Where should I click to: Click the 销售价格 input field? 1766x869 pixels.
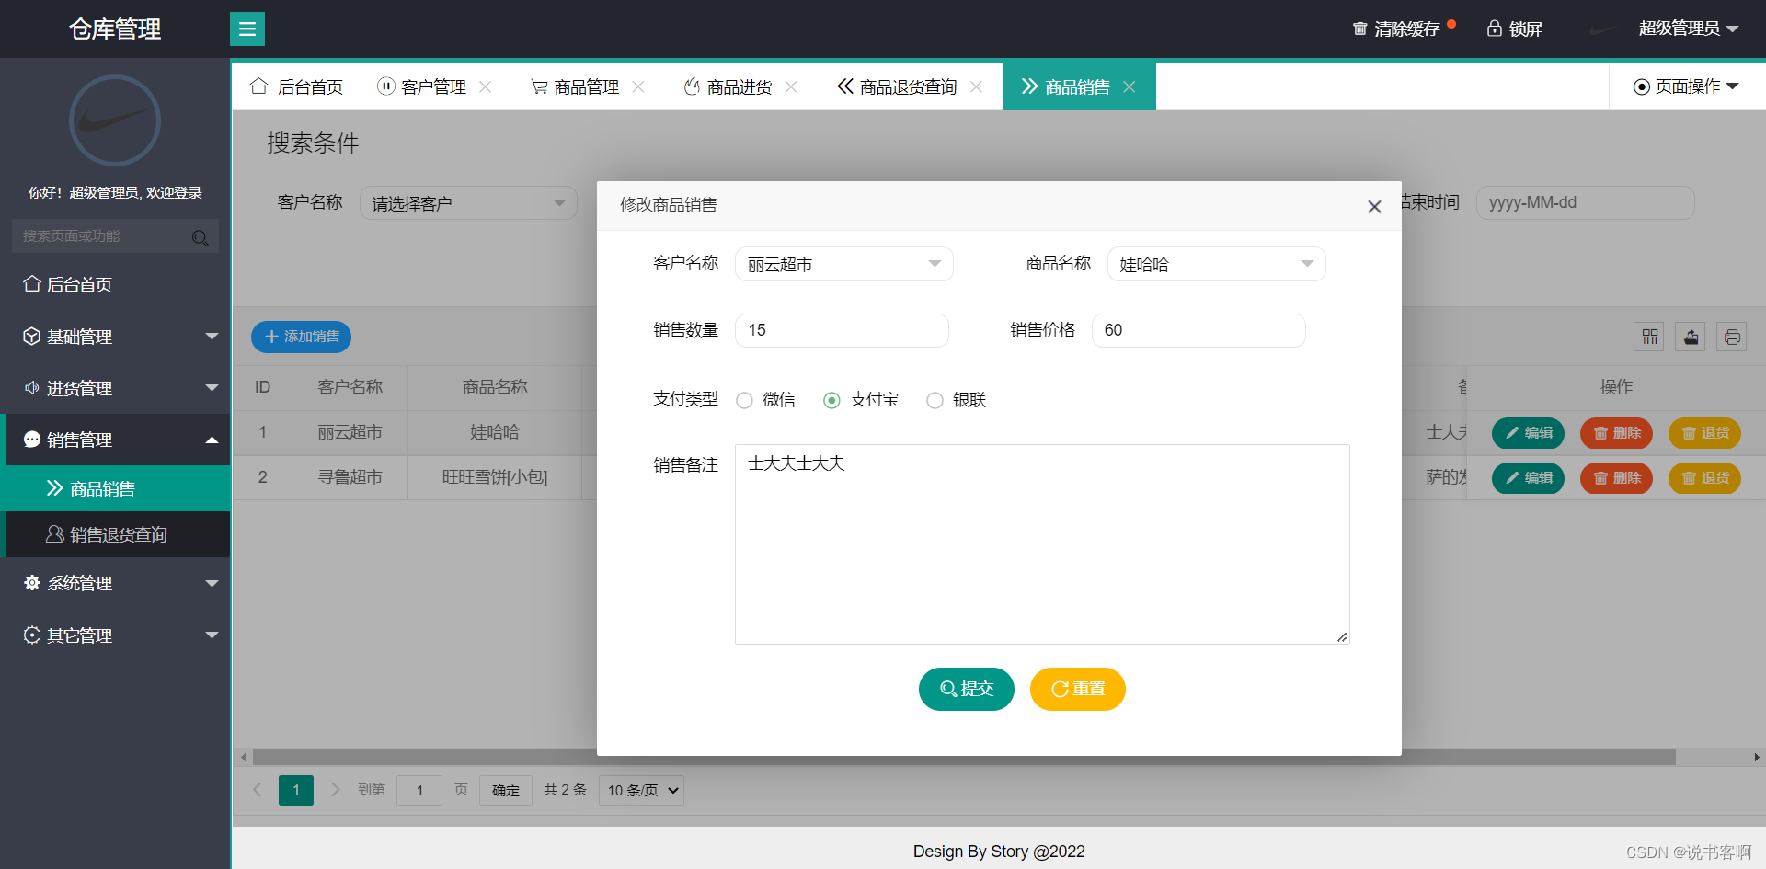pos(1198,330)
